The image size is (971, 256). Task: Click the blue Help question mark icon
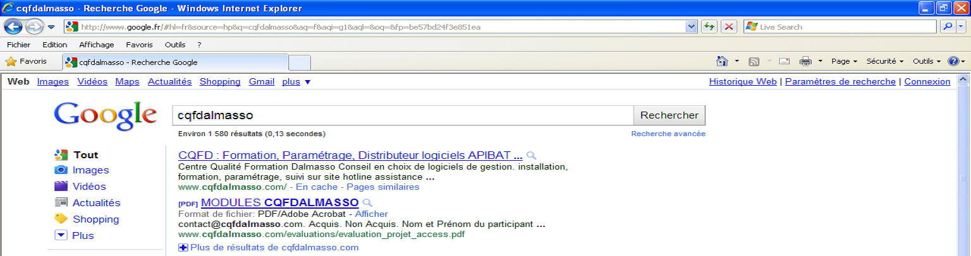point(953,61)
